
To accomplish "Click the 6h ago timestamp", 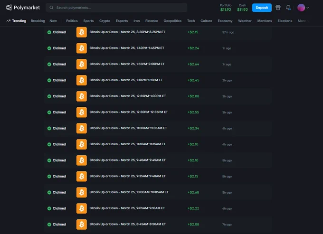I will [227, 208].
